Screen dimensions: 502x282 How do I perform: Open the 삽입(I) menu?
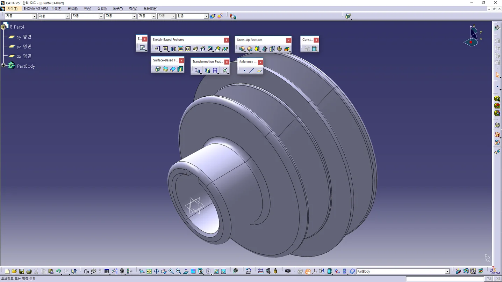[102, 8]
